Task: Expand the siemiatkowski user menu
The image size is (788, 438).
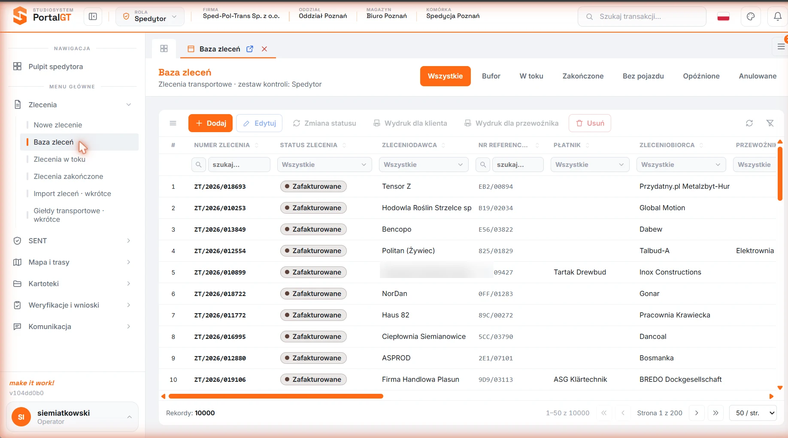Action: 72,417
